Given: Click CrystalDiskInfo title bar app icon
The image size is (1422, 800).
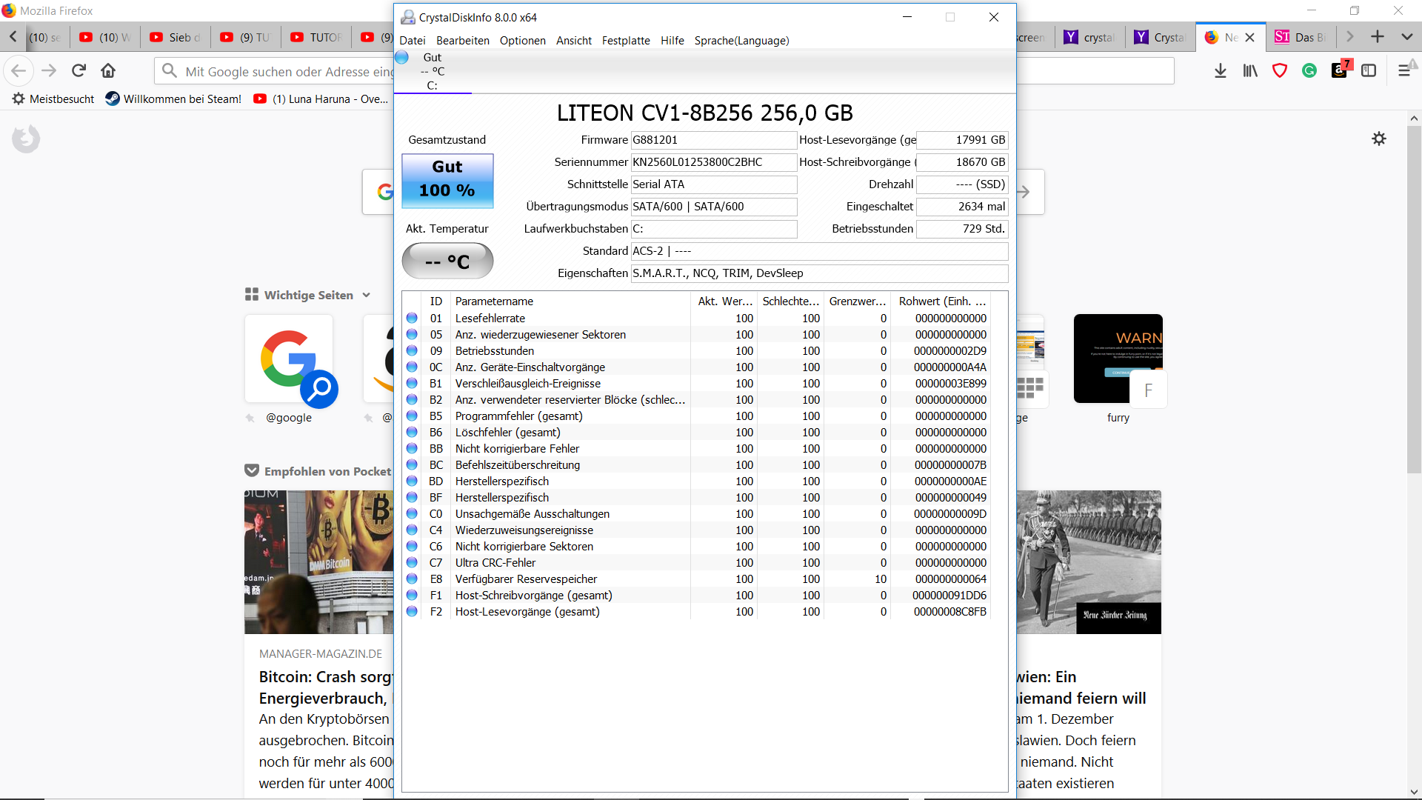Looking at the screenshot, I should click(x=407, y=17).
